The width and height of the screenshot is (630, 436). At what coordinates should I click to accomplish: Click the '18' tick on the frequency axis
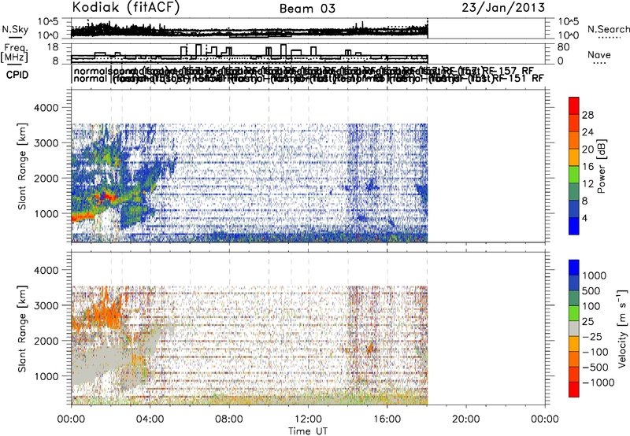[x=53, y=47]
